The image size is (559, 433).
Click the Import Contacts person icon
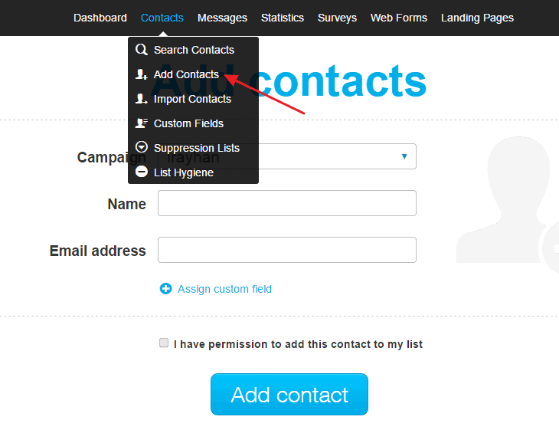click(141, 99)
